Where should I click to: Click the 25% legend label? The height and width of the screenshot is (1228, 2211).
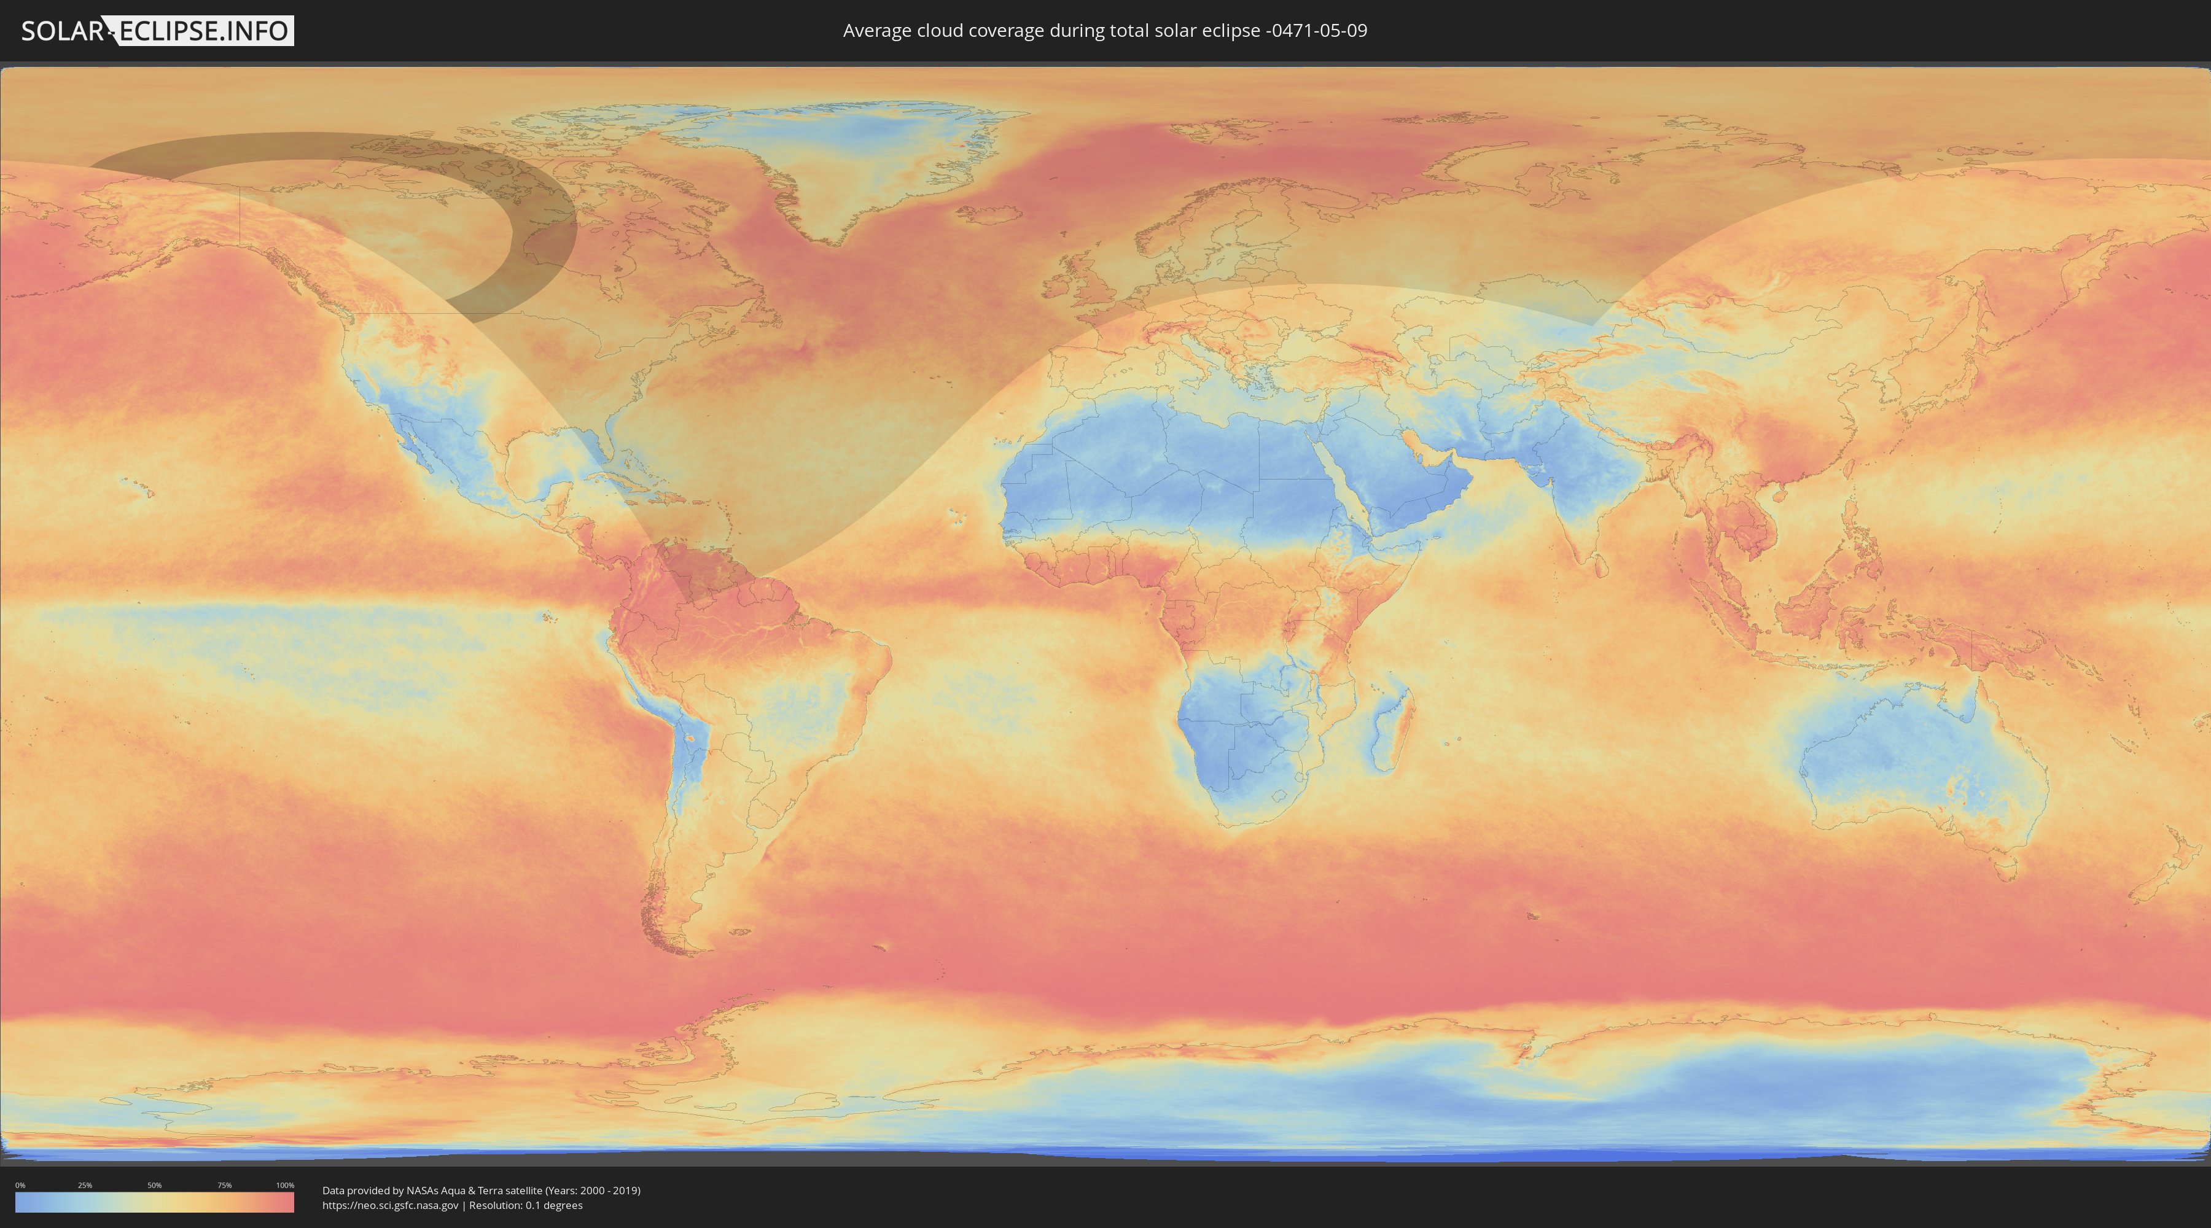click(x=85, y=1185)
